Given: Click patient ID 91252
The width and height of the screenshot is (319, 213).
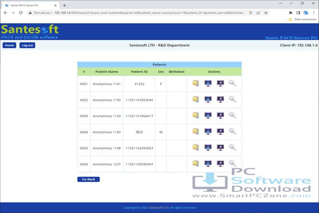Looking at the screenshot, I should point(140,84).
